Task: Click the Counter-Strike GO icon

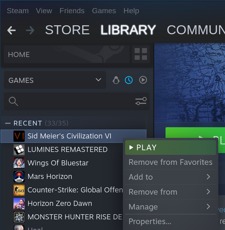Action: click(x=19, y=190)
